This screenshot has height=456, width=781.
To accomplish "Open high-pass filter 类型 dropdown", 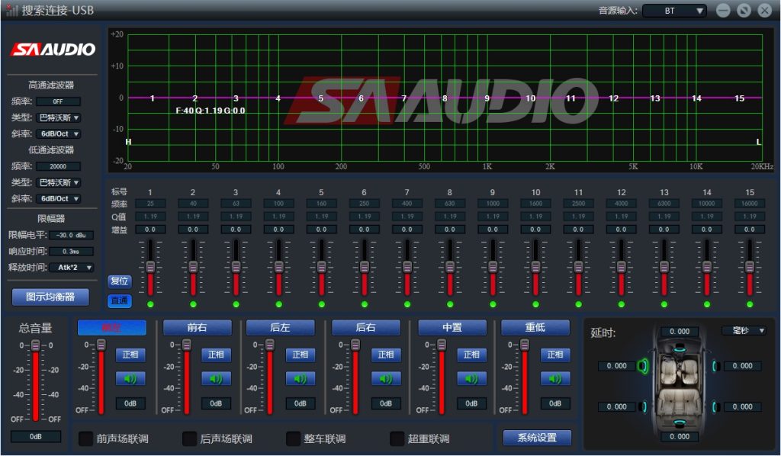I will click(x=58, y=118).
